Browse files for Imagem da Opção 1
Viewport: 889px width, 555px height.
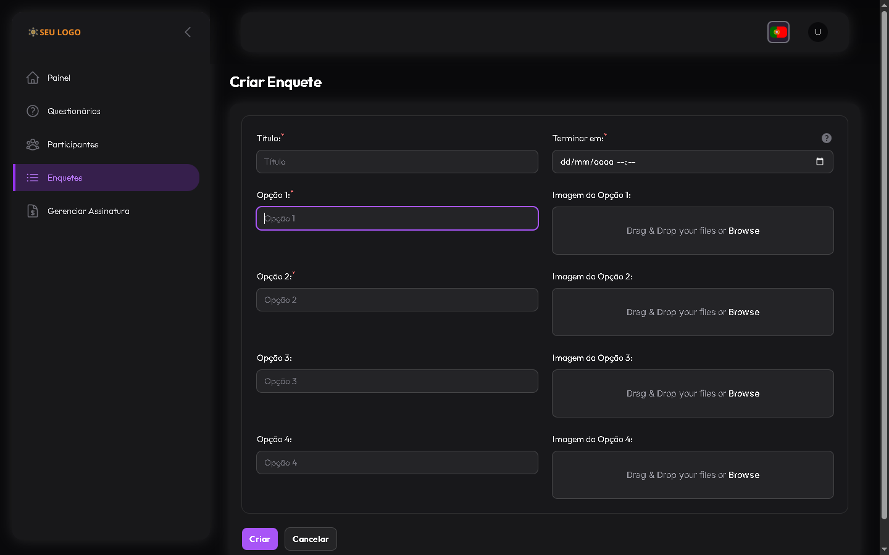[x=743, y=231]
